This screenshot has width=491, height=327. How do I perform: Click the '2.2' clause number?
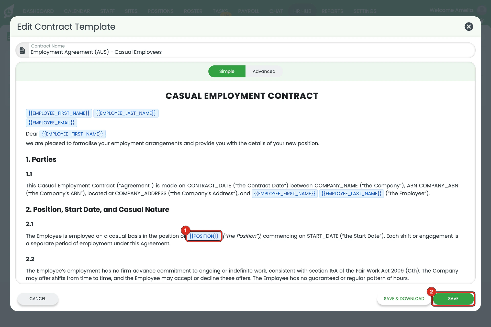pyautogui.click(x=30, y=259)
